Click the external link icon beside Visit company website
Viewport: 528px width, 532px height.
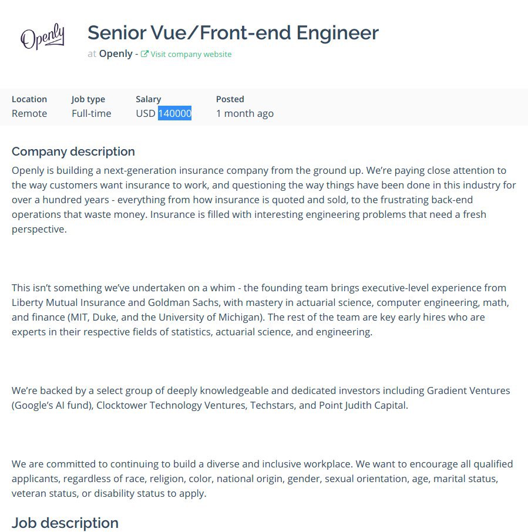tap(144, 54)
